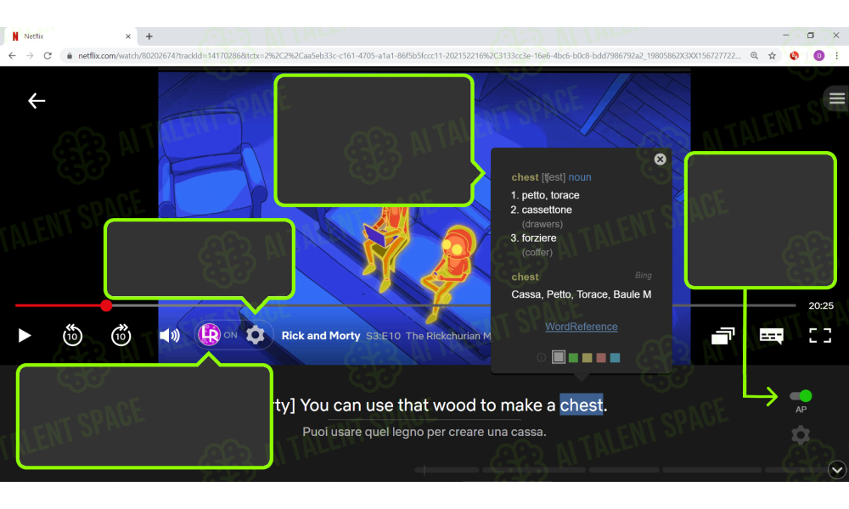
Task: Open the browser zoom magnifier icon
Action: point(754,56)
